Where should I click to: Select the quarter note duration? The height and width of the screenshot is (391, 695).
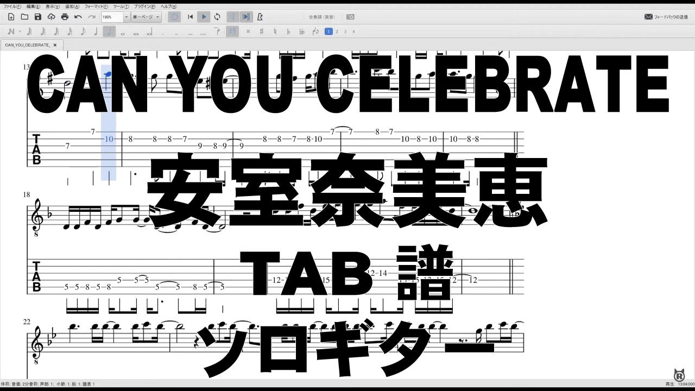[96, 31]
